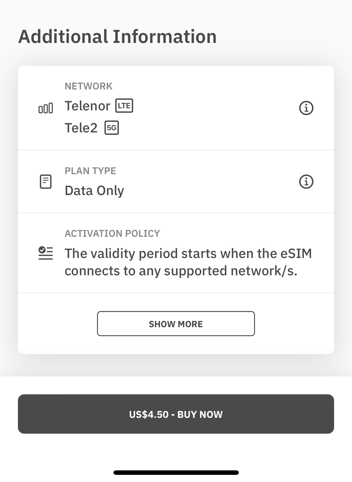Screen dimensions: 352x482
Task: Click the ACTIVATION POLICY section label
Action: pyautogui.click(x=112, y=233)
